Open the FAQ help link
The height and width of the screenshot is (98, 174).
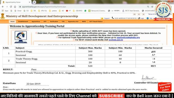(x=151, y=18)
